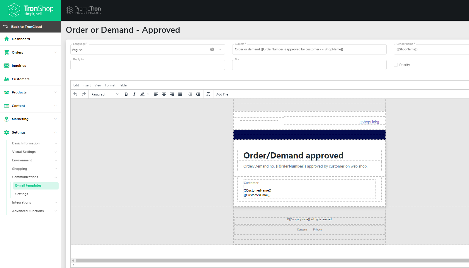Collapse the Settings menu chevron
Image resolution: width=469 pixels, height=268 pixels.
coord(55,132)
